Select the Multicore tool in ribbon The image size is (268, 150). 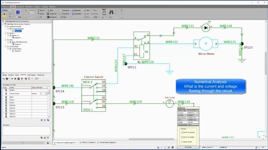52,14
